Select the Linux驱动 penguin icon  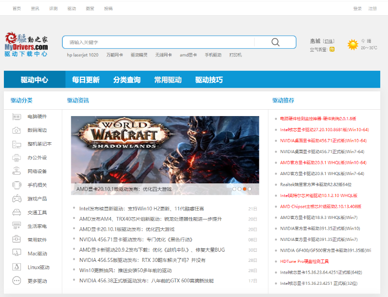17,267
